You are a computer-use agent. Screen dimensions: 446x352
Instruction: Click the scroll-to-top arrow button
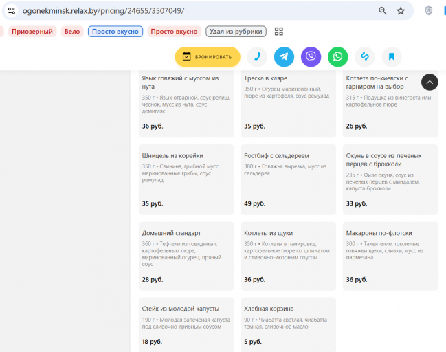tap(430, 82)
